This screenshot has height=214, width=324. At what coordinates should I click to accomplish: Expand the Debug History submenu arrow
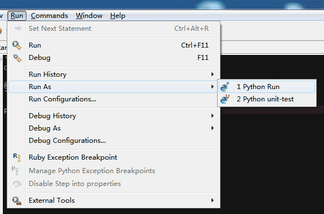point(213,116)
